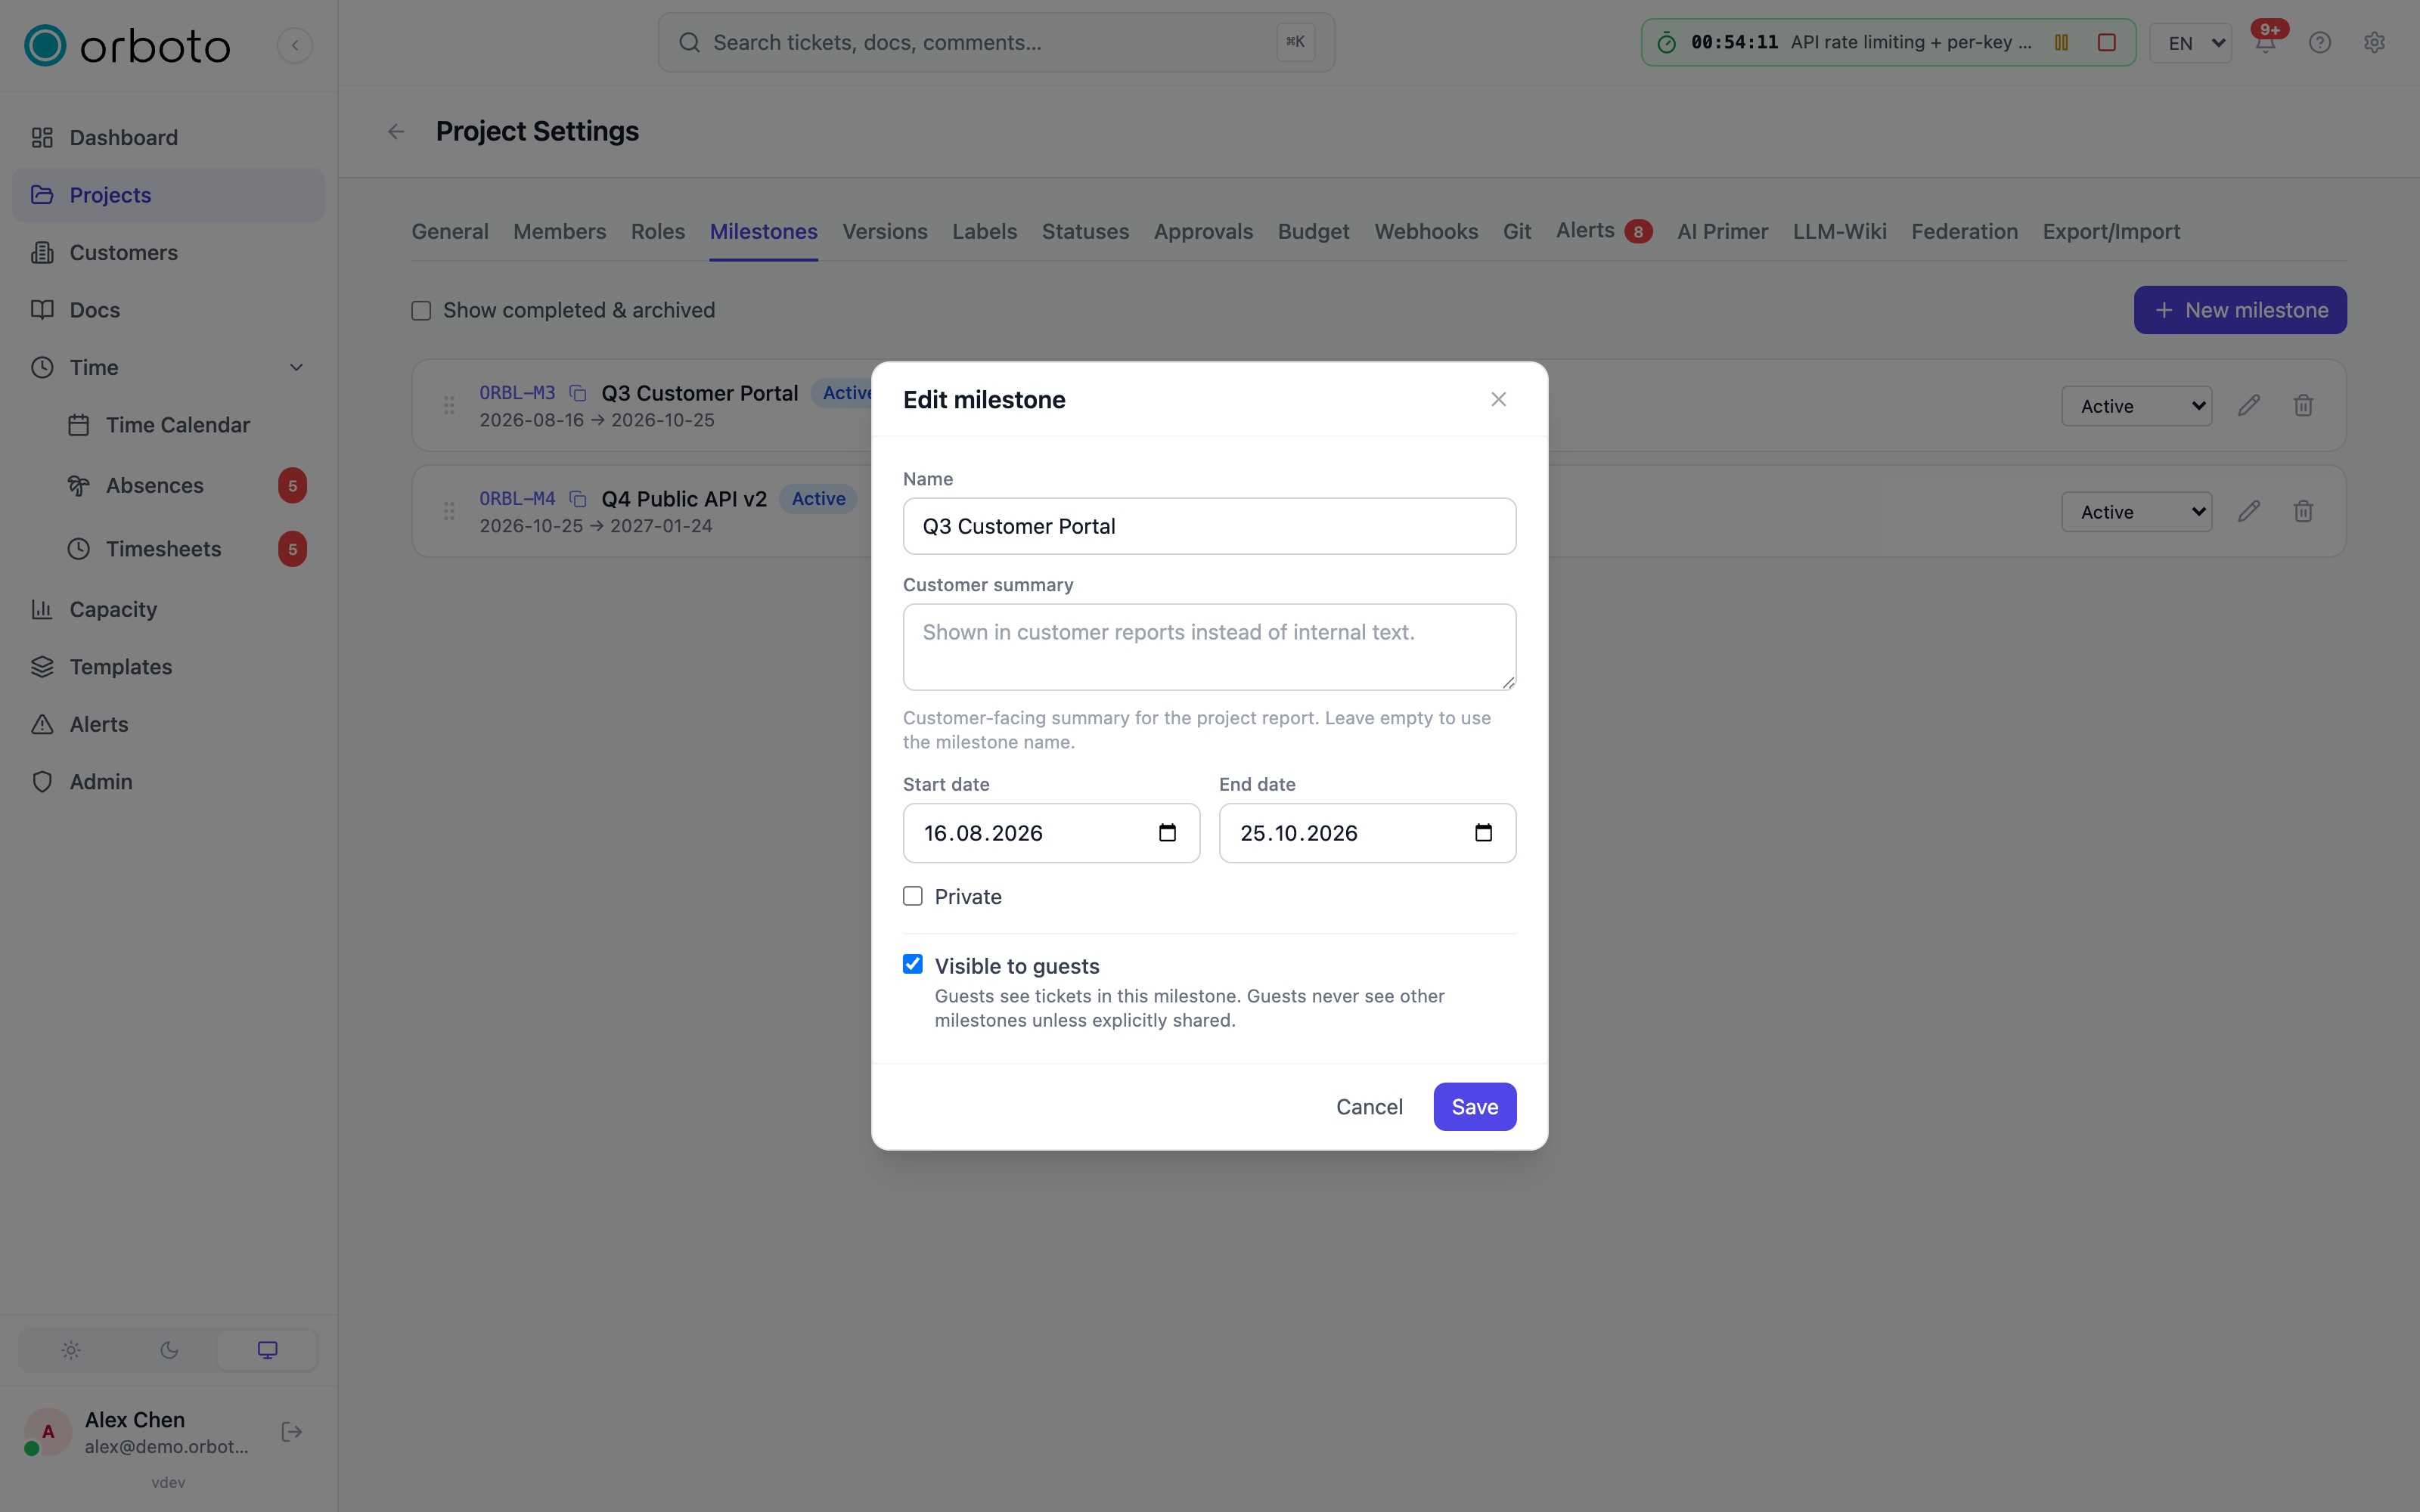
Task: Click Alex Chen's avatar
Action: (47, 1432)
